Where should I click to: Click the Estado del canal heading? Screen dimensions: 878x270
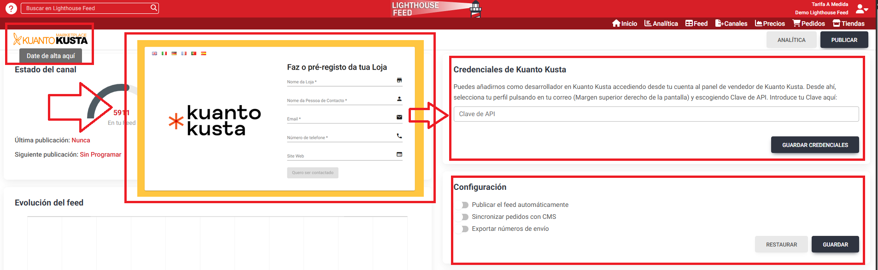point(45,70)
